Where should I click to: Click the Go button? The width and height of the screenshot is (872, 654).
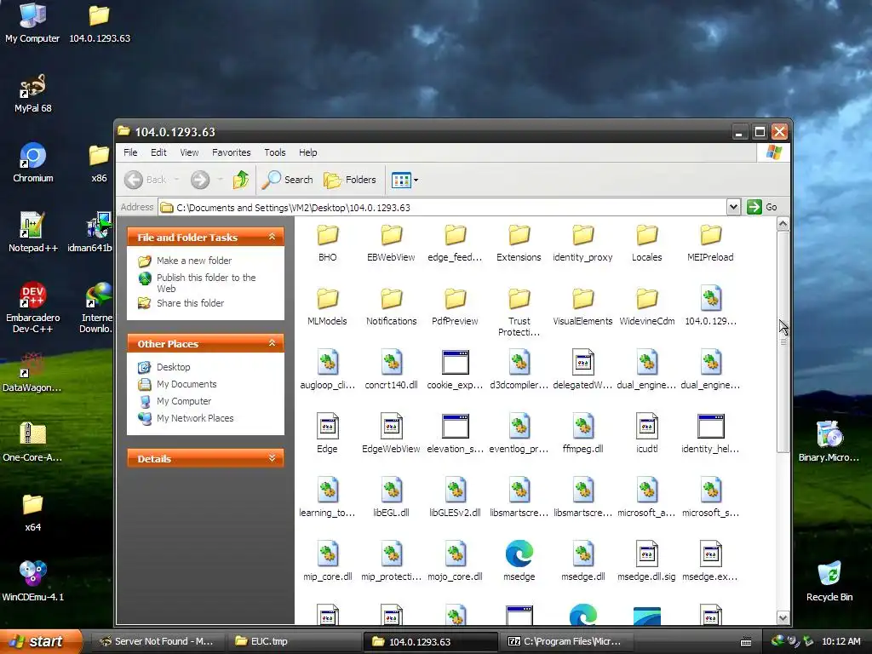762,207
